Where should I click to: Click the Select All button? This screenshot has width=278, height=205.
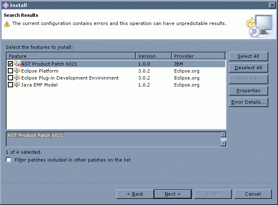point(248,56)
